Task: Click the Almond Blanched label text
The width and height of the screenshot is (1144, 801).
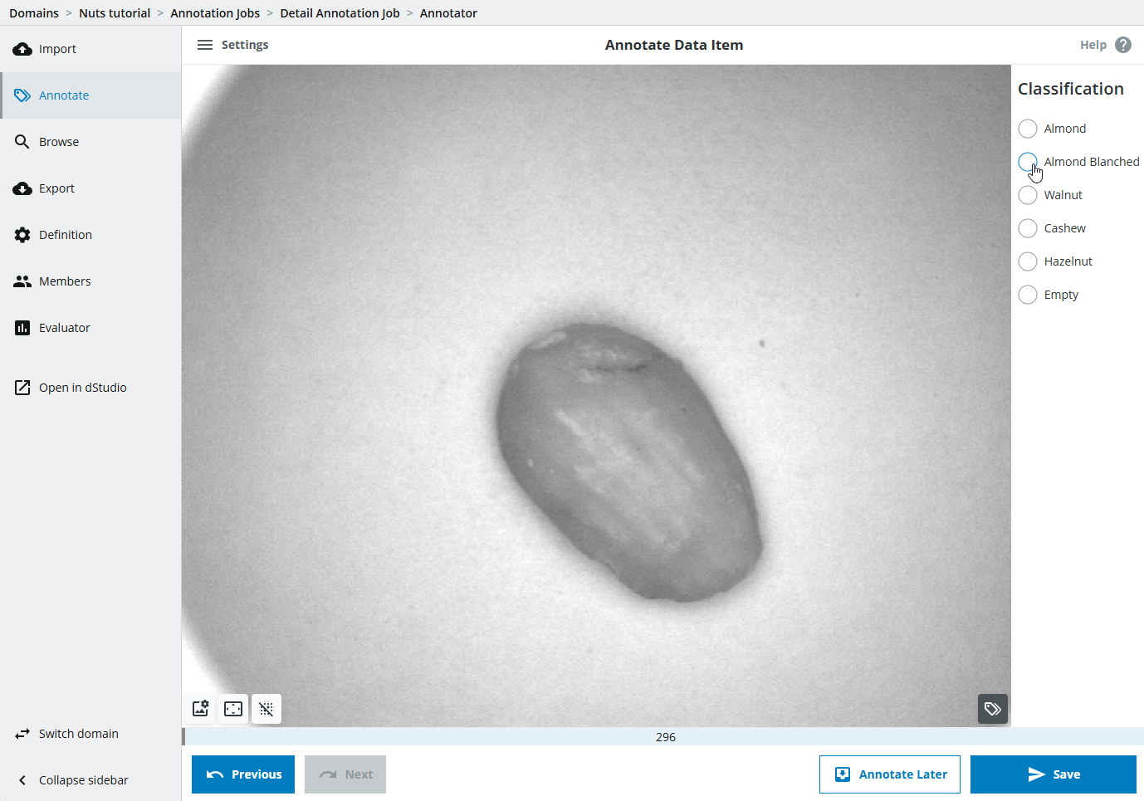Action: (x=1092, y=162)
